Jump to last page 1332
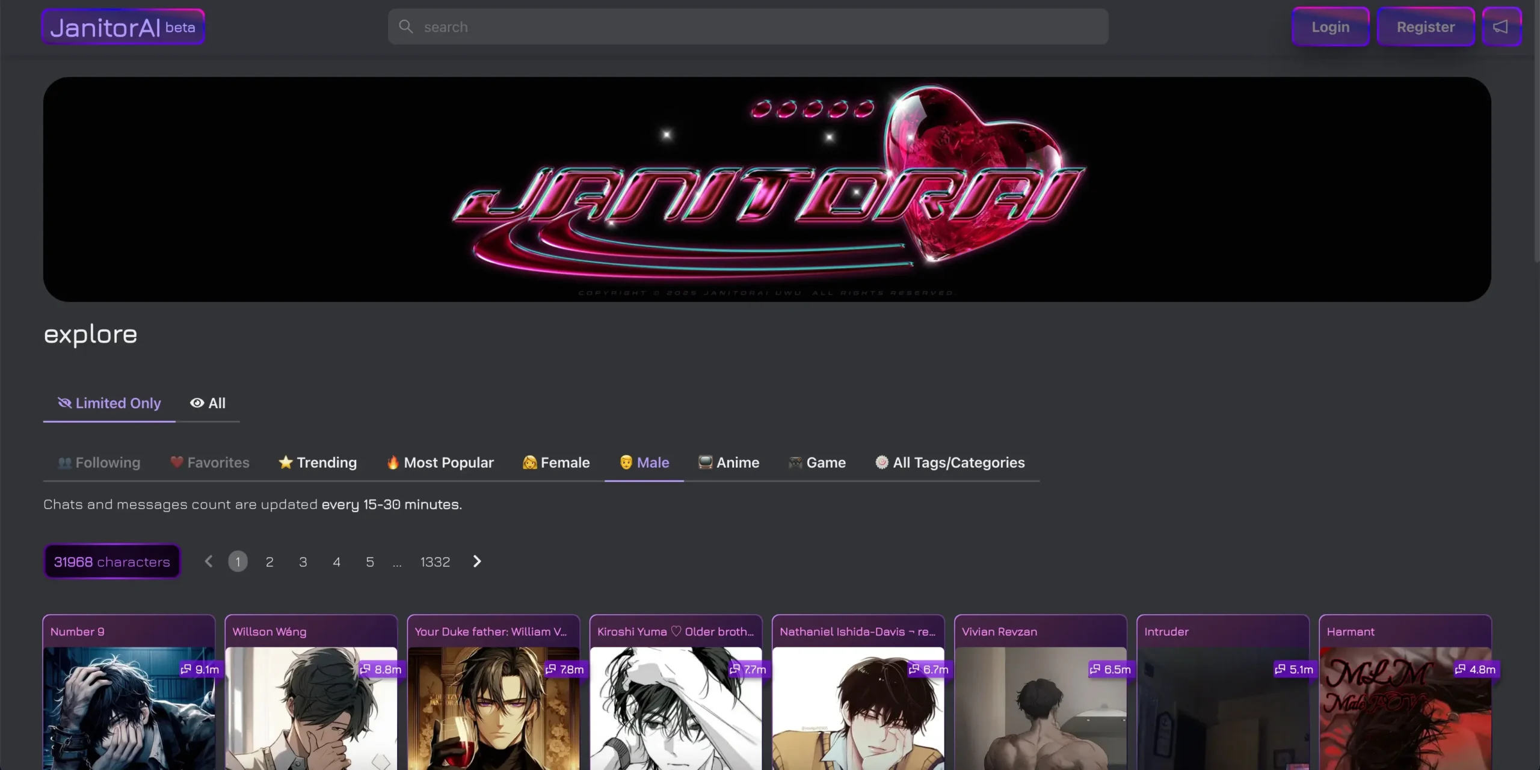Screen dimensions: 1540x770 [x=435, y=561]
